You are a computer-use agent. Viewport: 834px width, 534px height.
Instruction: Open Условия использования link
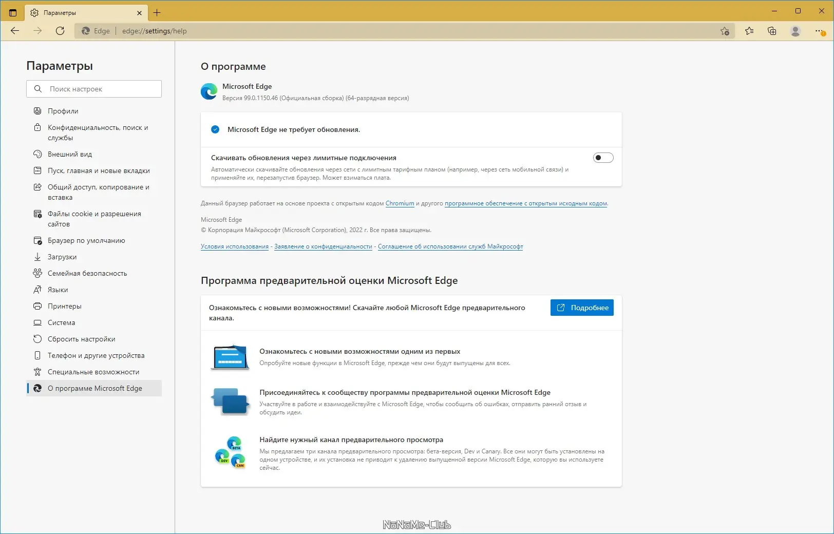pyautogui.click(x=235, y=246)
